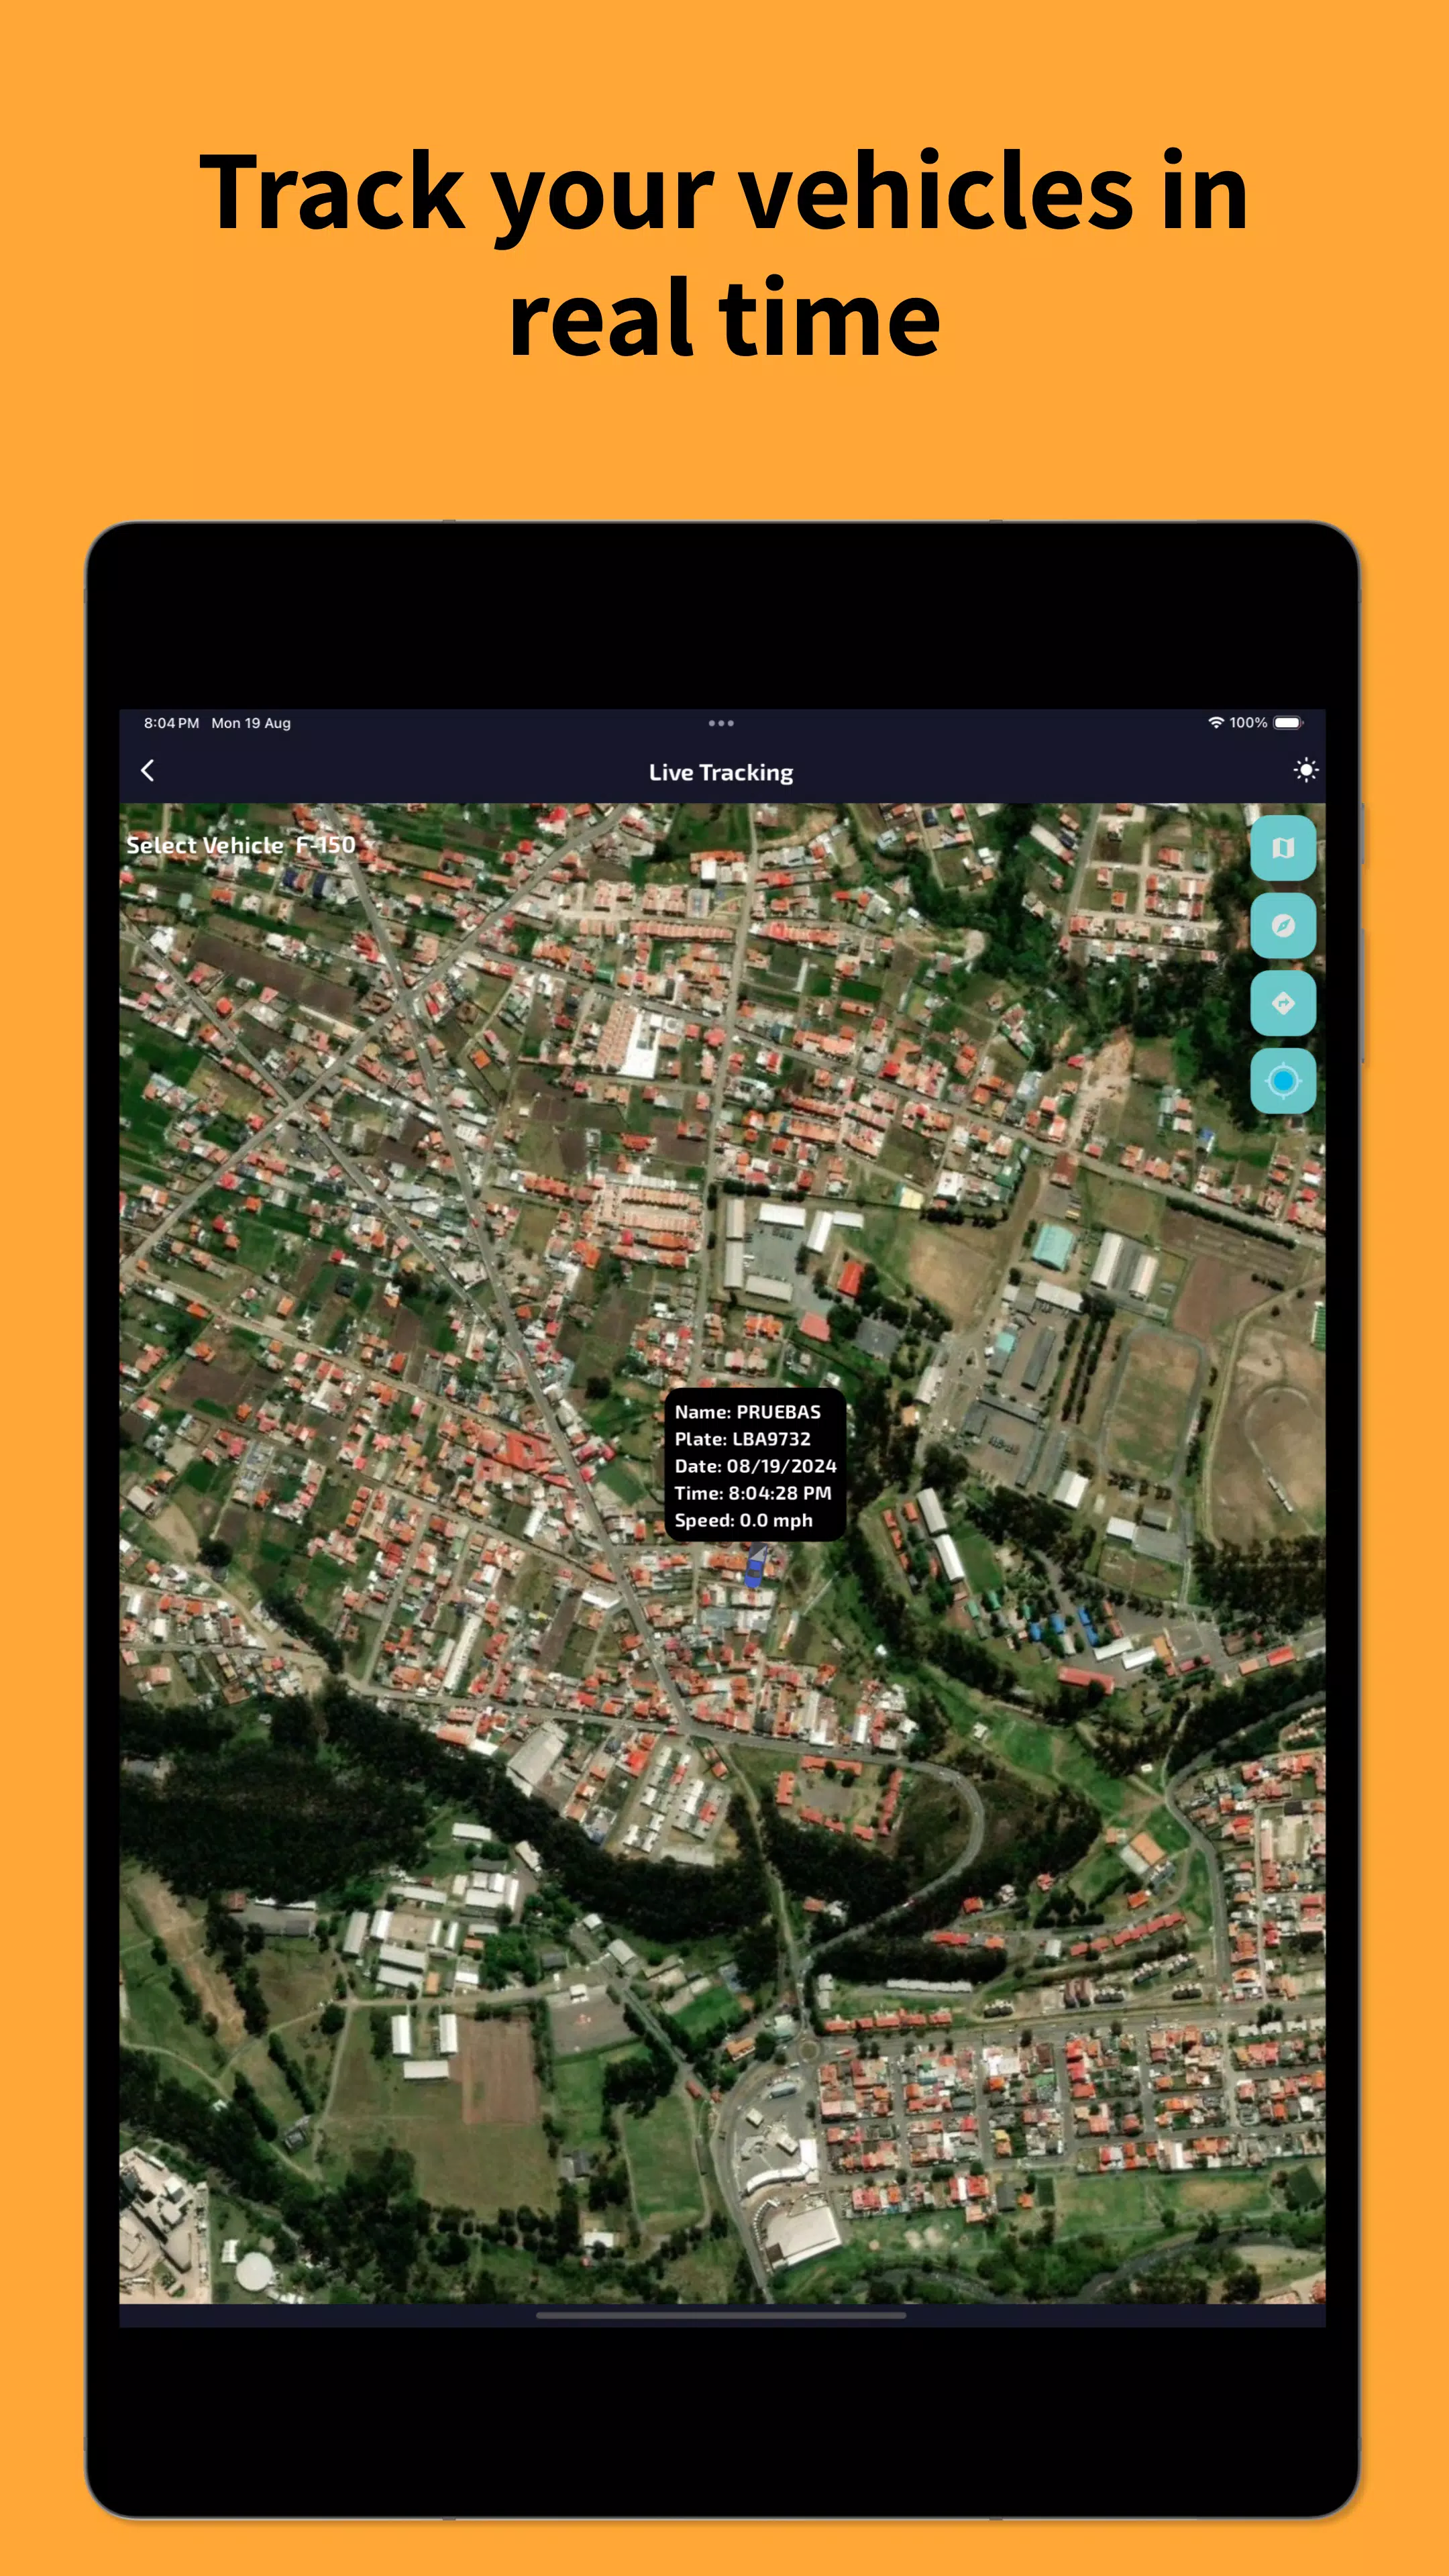Tap the Plate: LBA9732 line
1449x2576 pixels.
click(x=742, y=1439)
